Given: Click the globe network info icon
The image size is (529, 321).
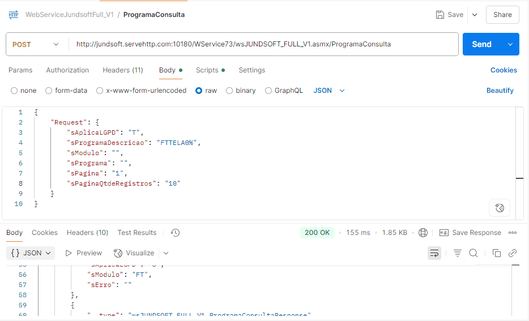Looking at the screenshot, I should tap(423, 233).
